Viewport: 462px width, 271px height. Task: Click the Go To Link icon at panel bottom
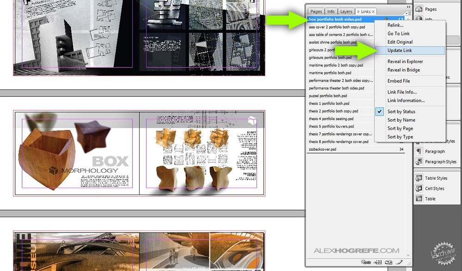tap(377, 262)
